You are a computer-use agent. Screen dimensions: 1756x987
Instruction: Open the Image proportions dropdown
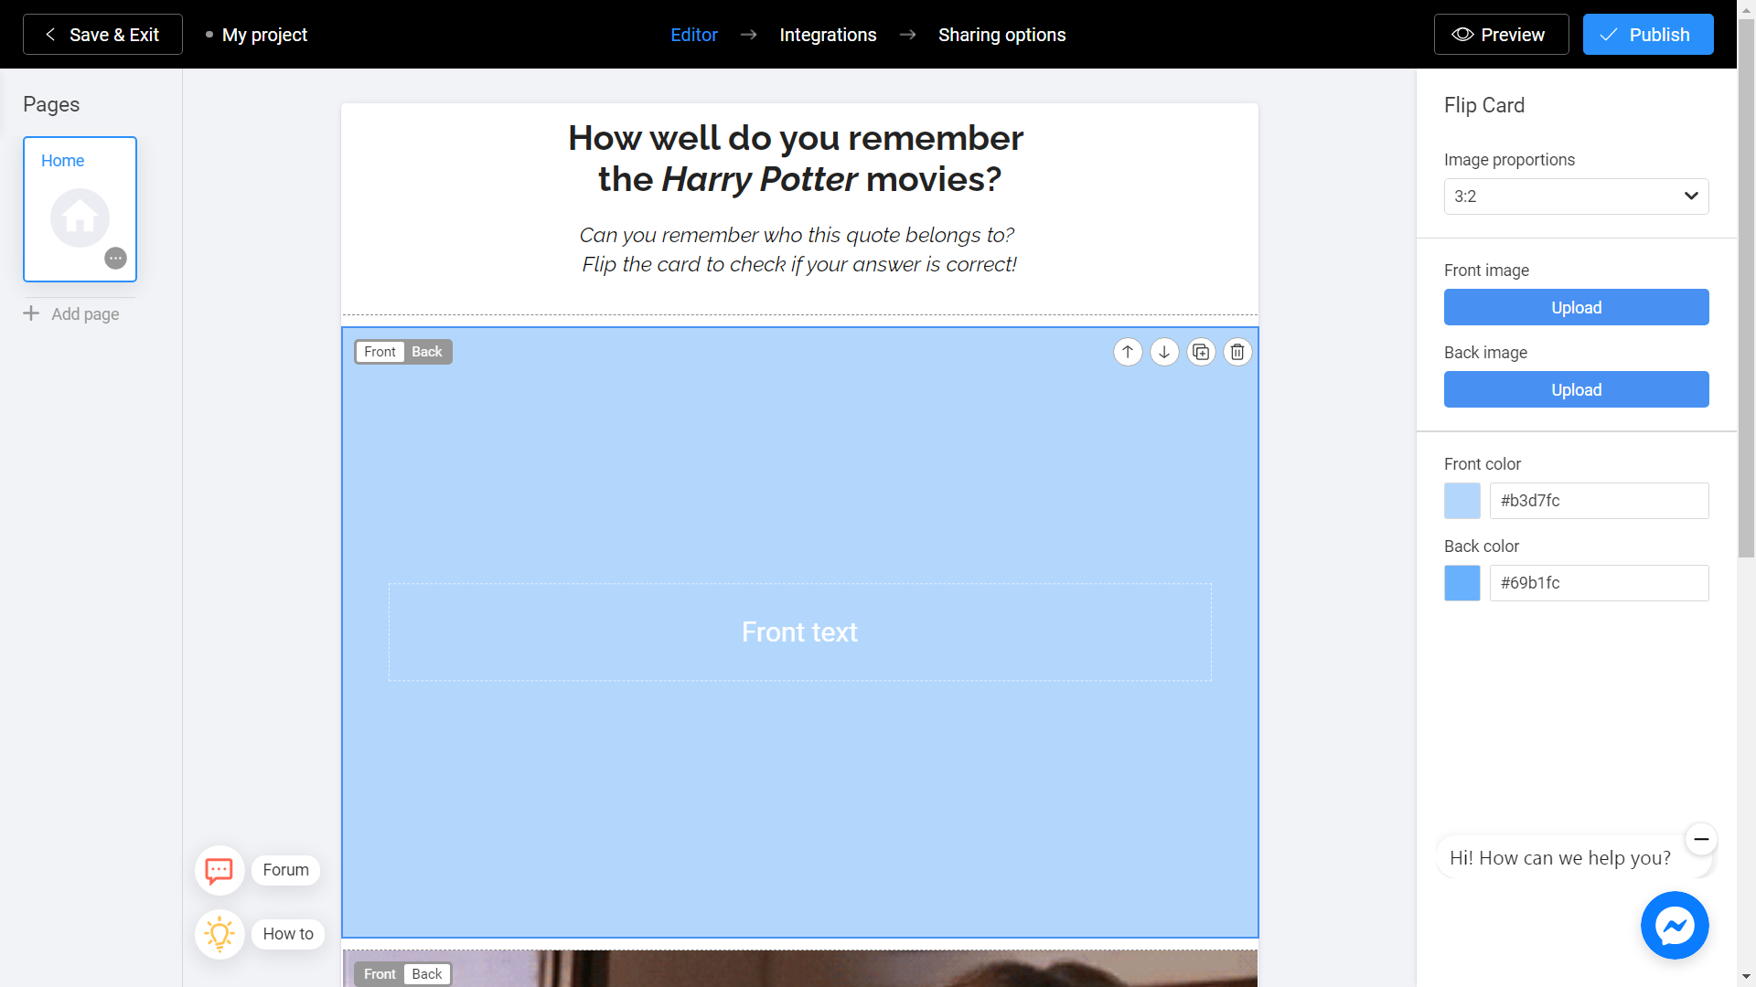click(1576, 196)
